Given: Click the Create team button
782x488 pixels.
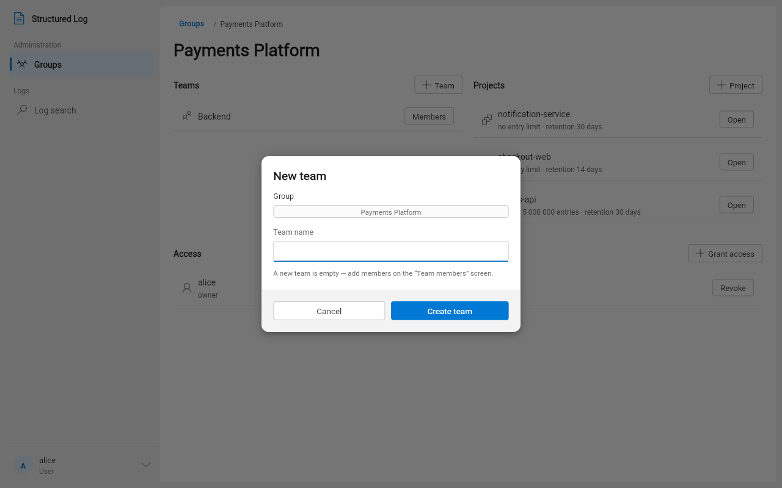Looking at the screenshot, I should [x=450, y=310].
